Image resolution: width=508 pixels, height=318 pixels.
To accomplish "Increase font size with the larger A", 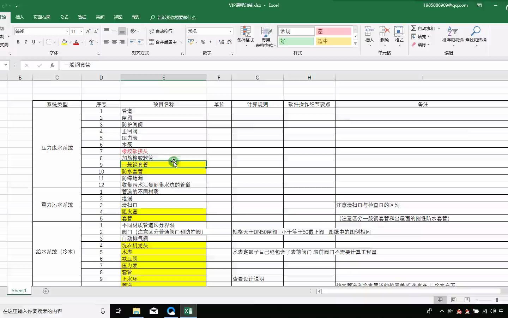I will click(x=88, y=31).
